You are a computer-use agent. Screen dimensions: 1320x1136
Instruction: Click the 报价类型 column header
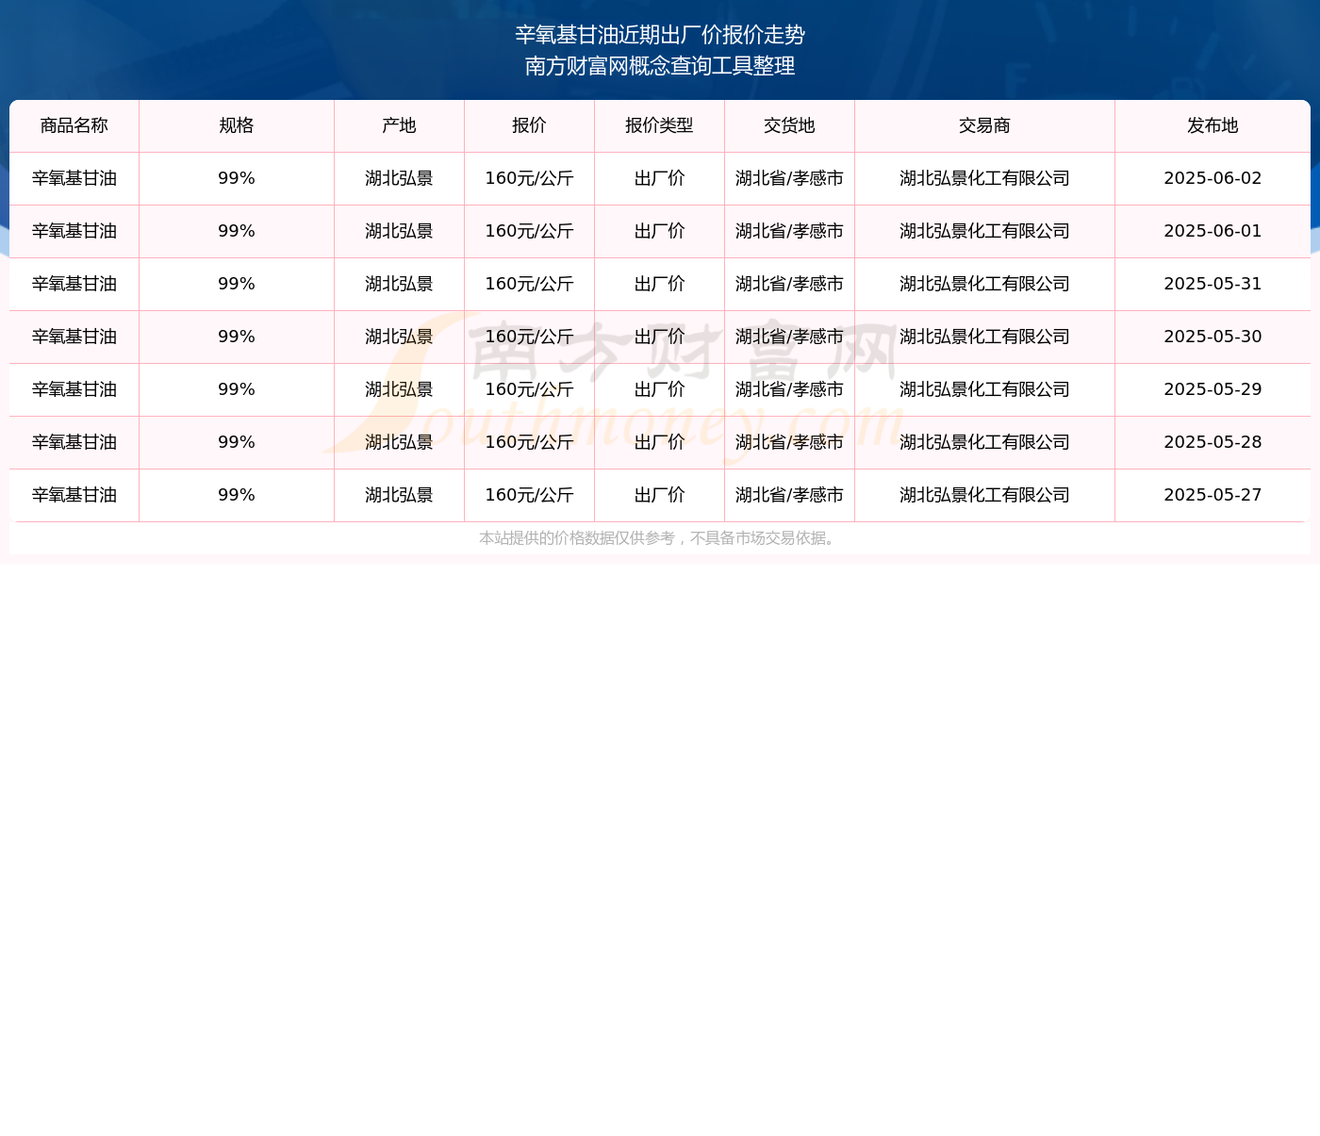pos(659,126)
